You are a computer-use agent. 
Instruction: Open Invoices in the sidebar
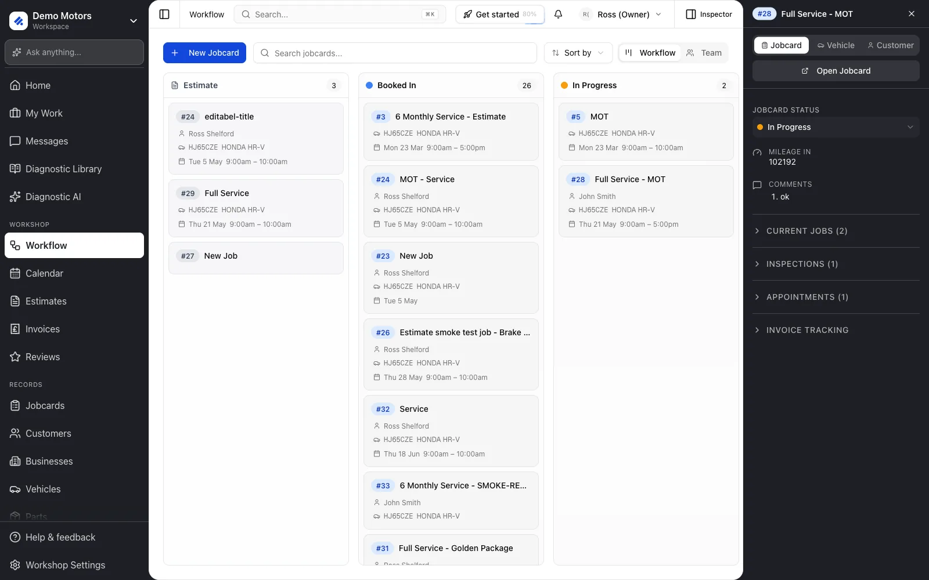pyautogui.click(x=74, y=329)
